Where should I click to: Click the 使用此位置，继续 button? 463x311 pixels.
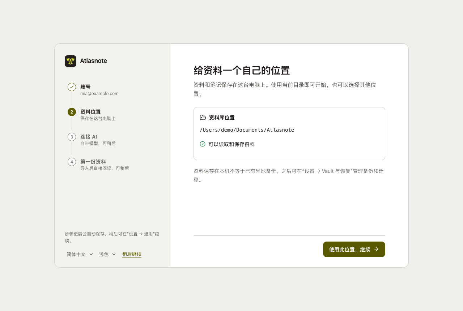354,250
